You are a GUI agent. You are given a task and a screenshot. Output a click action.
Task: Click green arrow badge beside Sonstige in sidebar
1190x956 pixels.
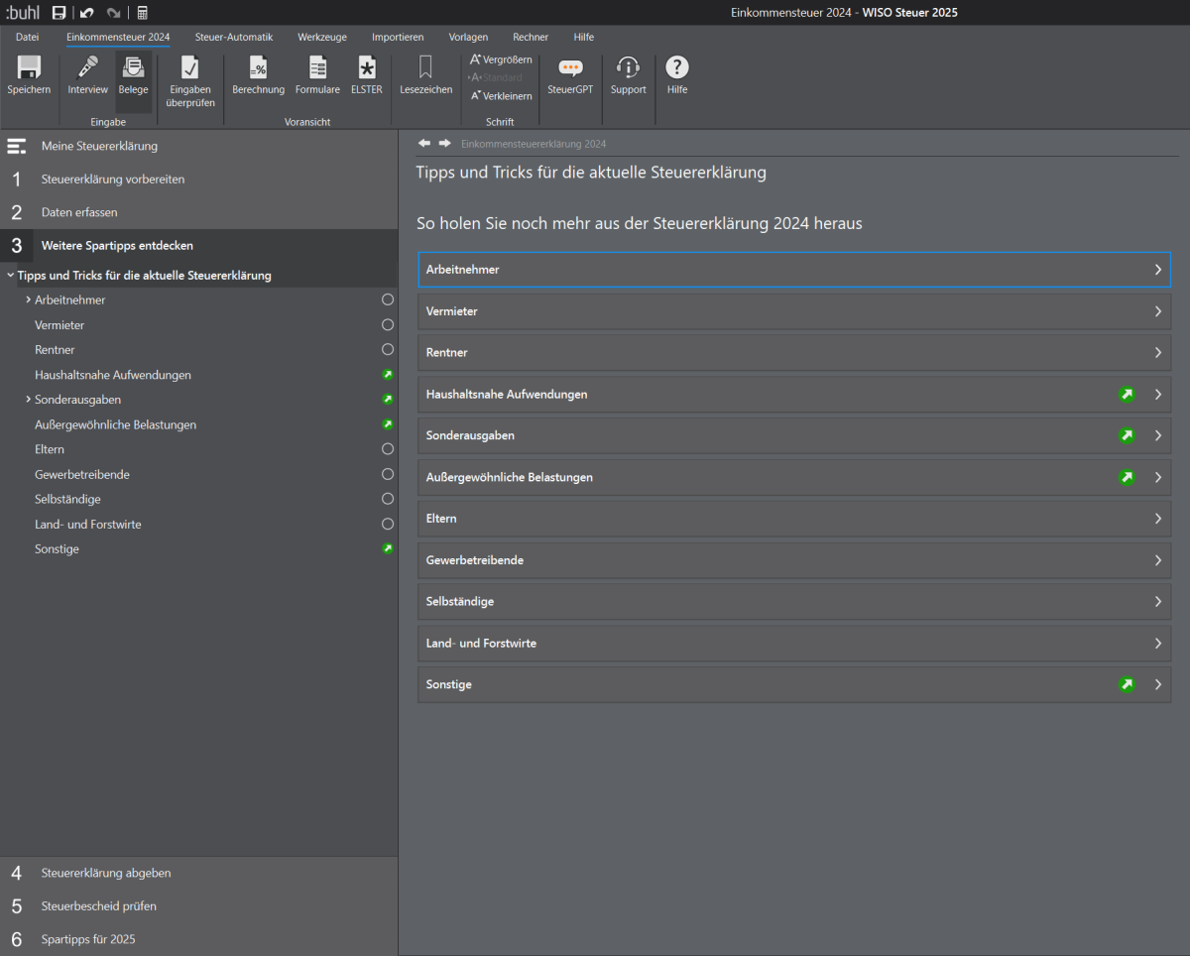click(x=388, y=548)
